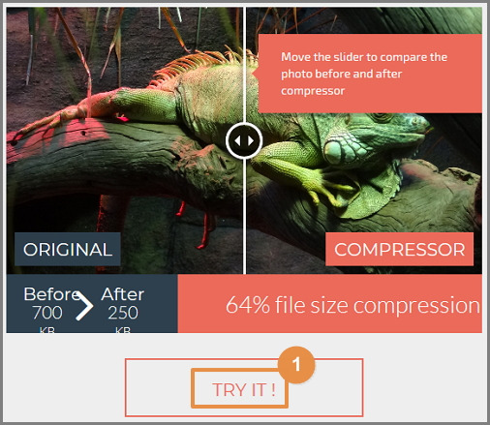Viewport: 490px width, 425px height.
Task: Click the chevron between Before and After
Action: coord(84,306)
